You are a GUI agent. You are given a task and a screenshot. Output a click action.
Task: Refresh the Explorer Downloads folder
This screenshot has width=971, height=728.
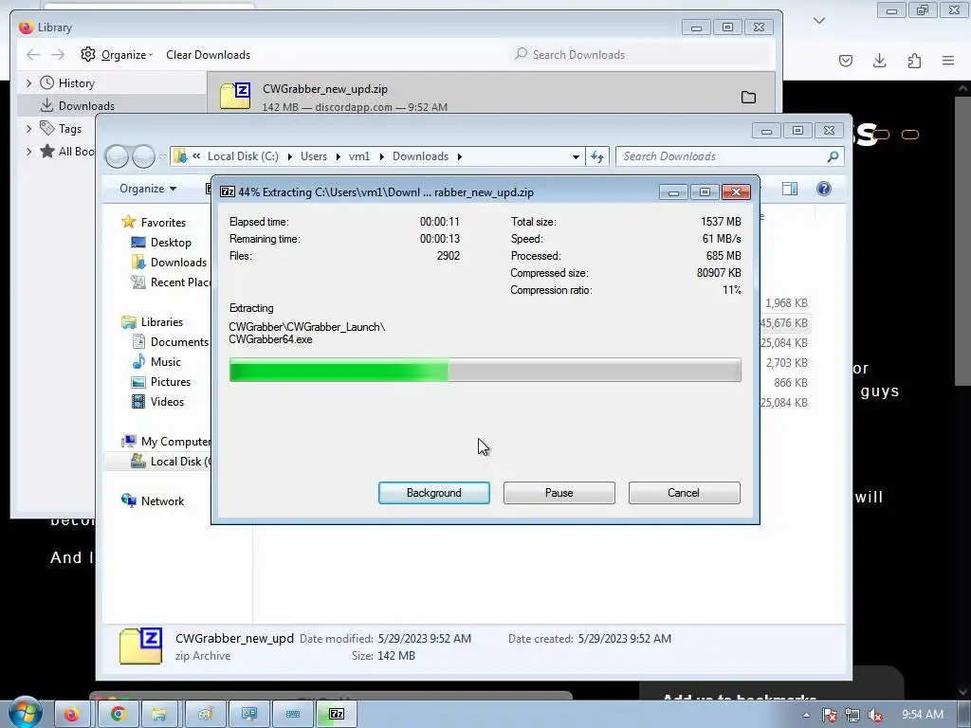pos(597,156)
